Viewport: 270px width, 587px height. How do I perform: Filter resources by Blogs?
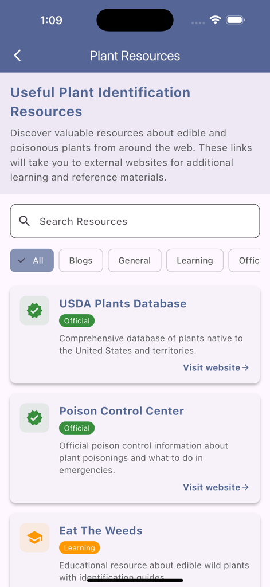point(81,261)
